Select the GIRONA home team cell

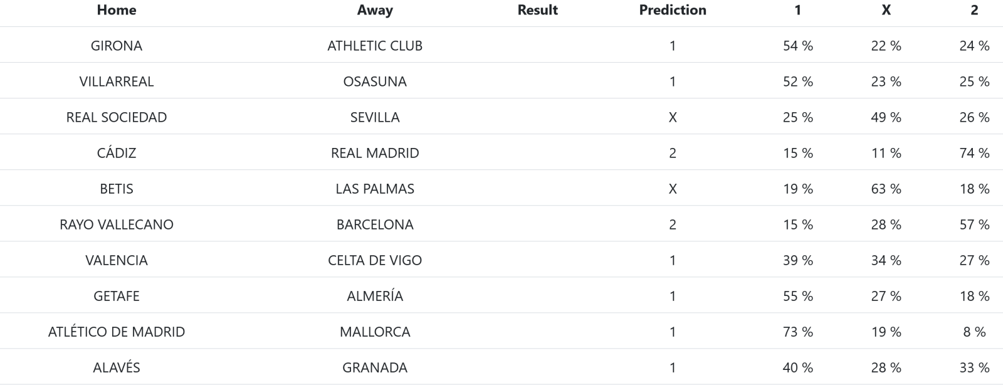116,46
